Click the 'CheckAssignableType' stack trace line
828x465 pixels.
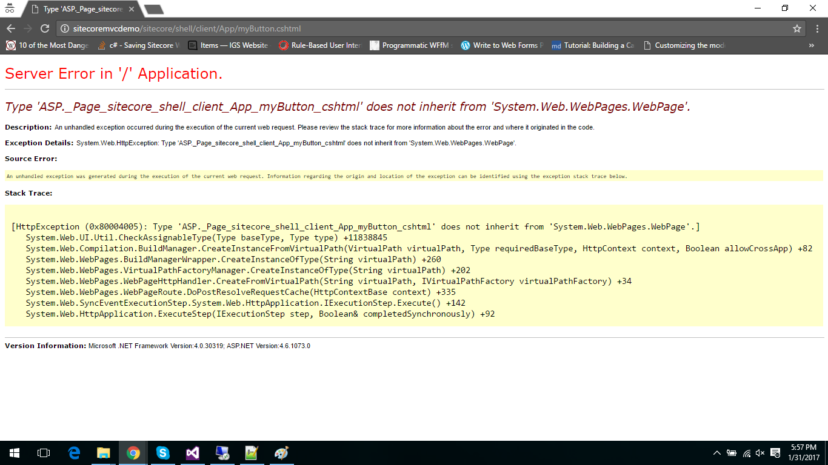[x=206, y=237]
